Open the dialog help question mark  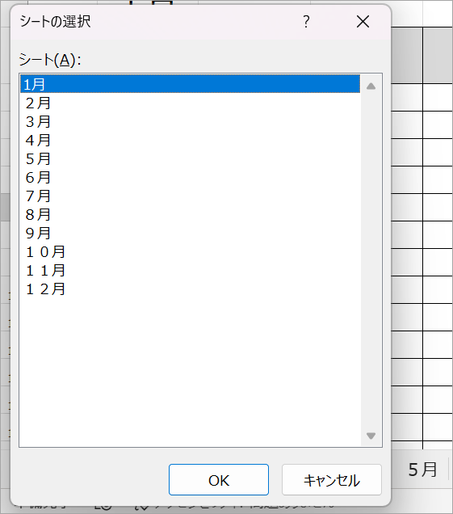tap(306, 22)
